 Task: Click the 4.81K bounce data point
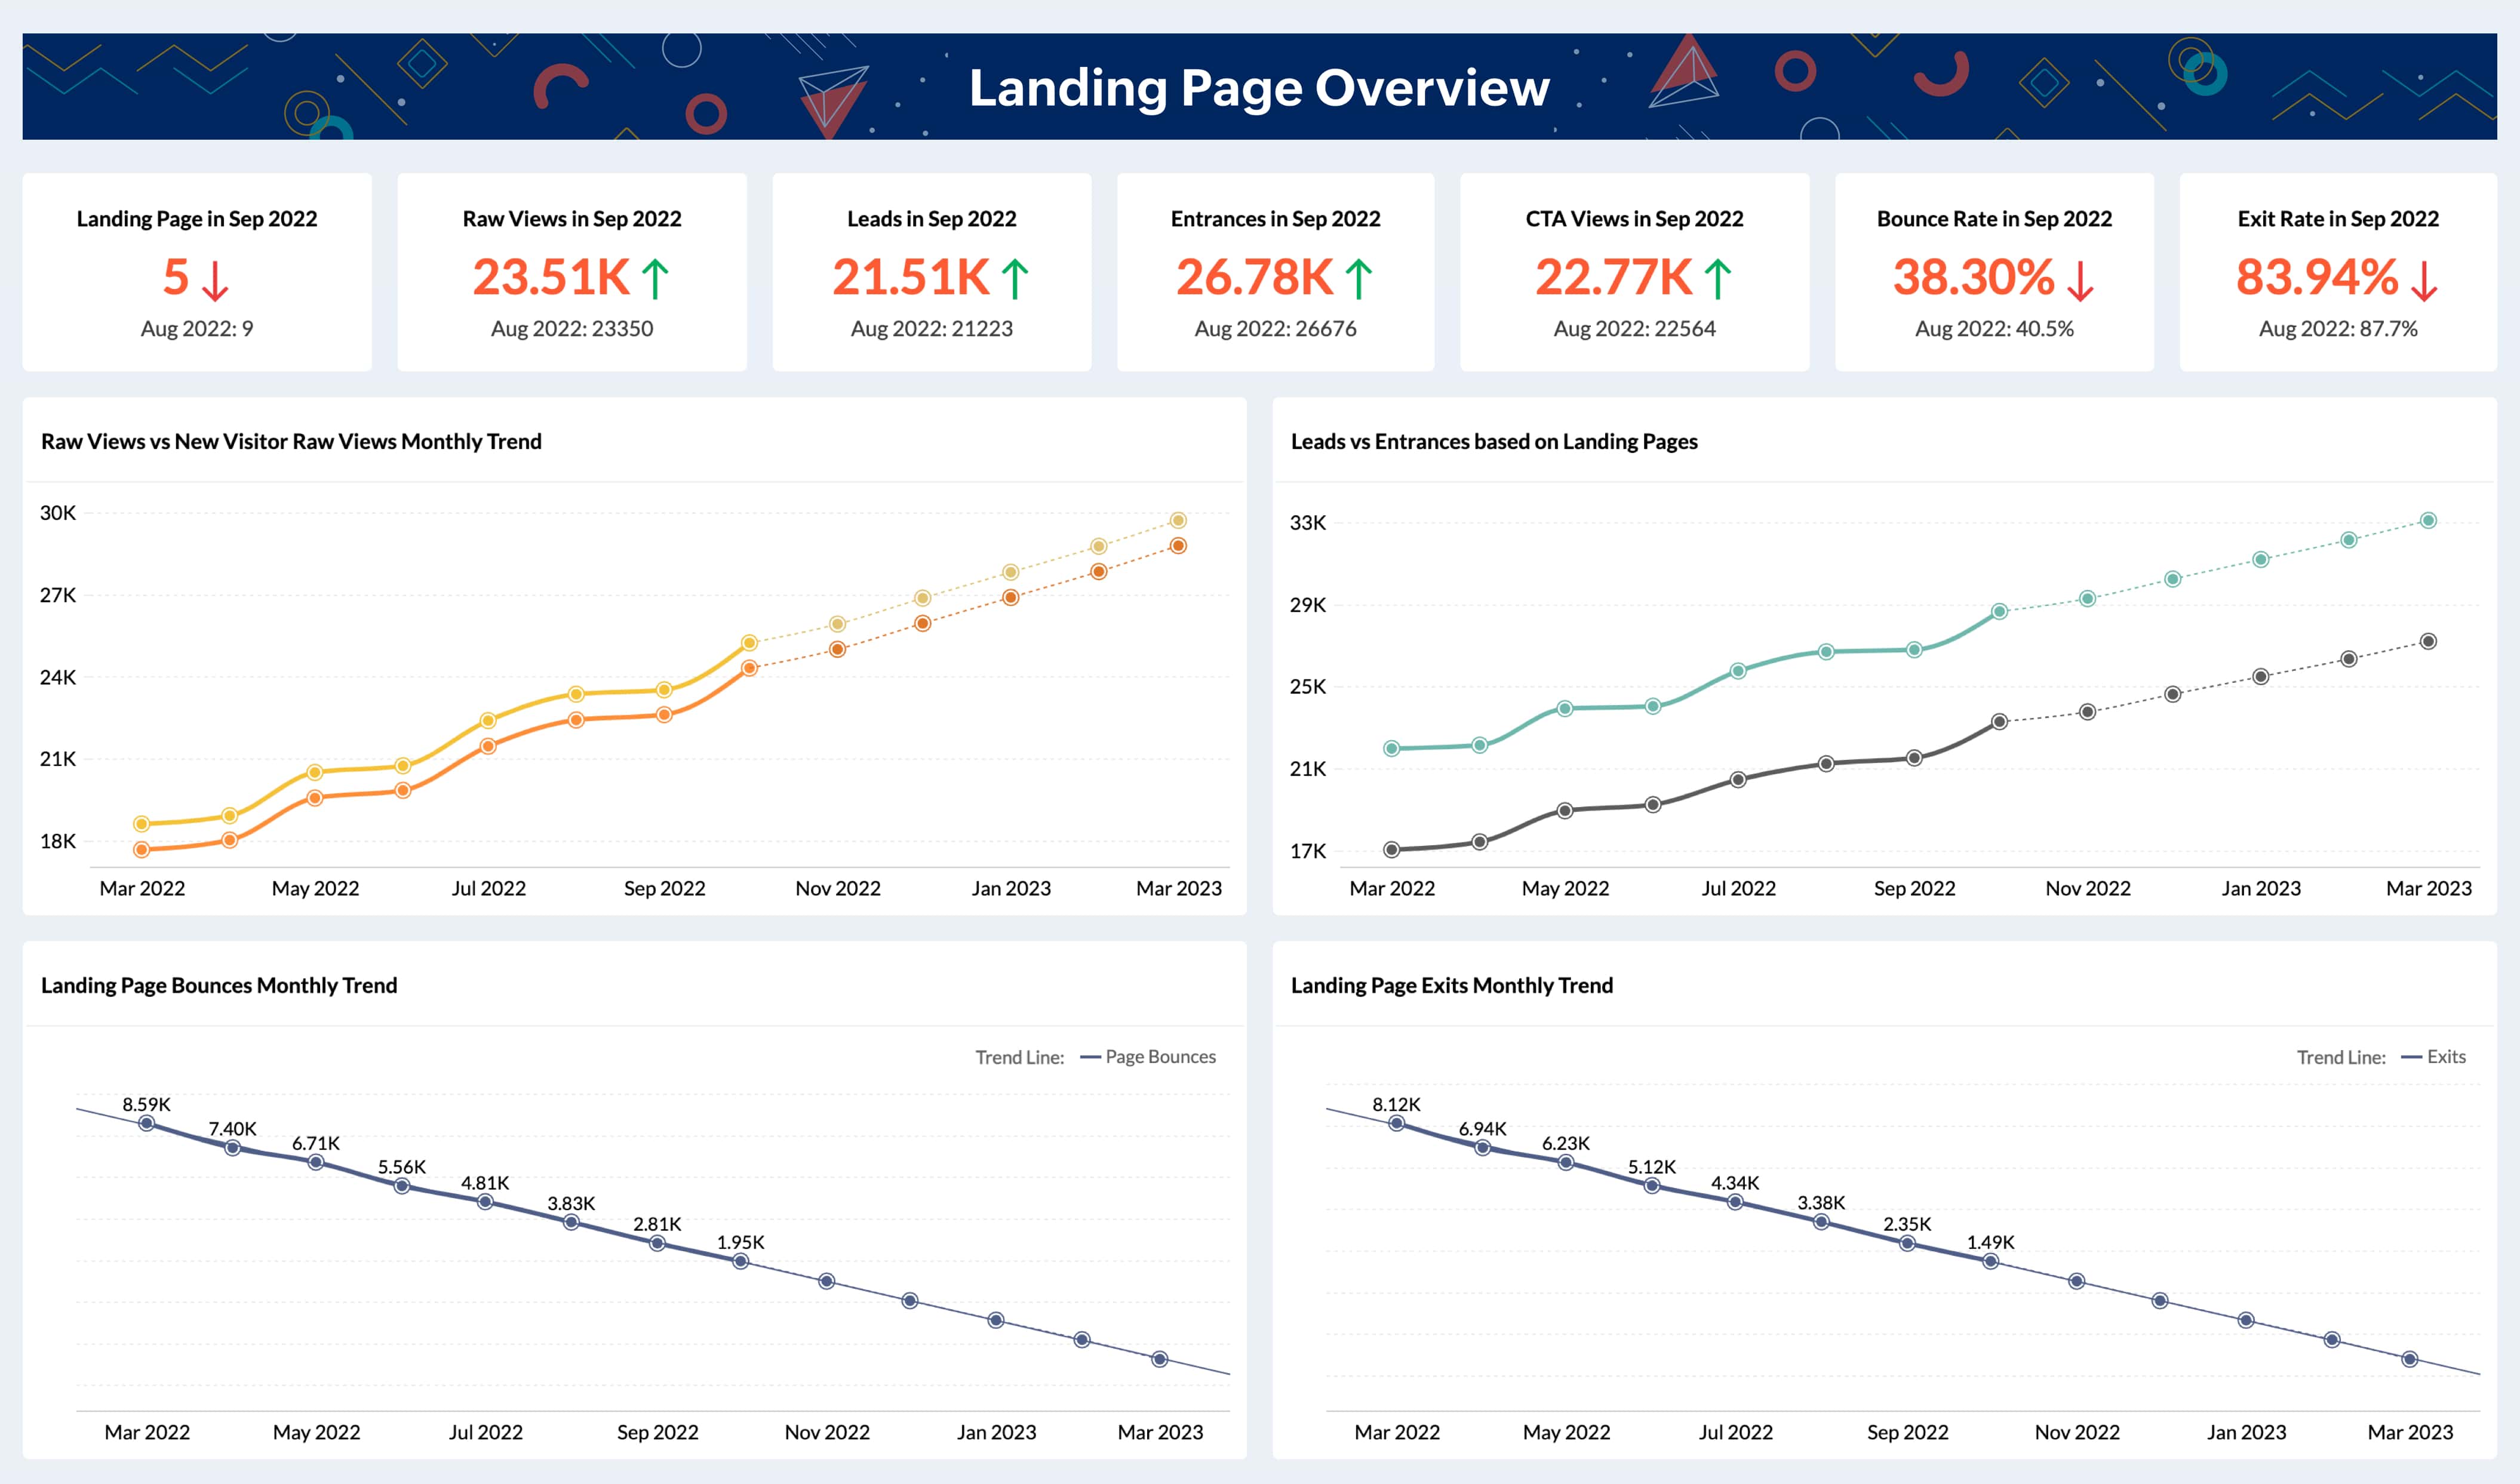coord(485,1202)
